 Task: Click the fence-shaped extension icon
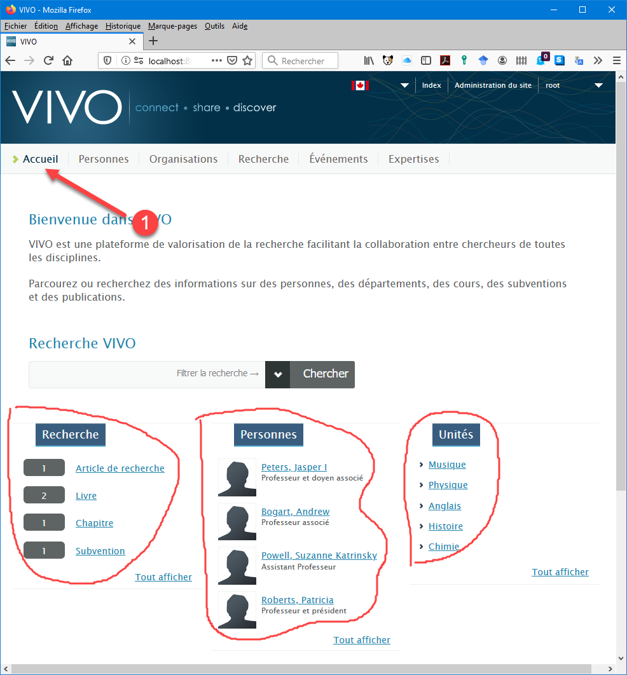521,60
